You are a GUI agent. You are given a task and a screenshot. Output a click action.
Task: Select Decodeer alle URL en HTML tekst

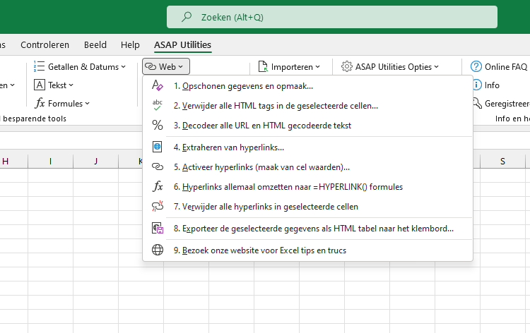(x=307, y=125)
